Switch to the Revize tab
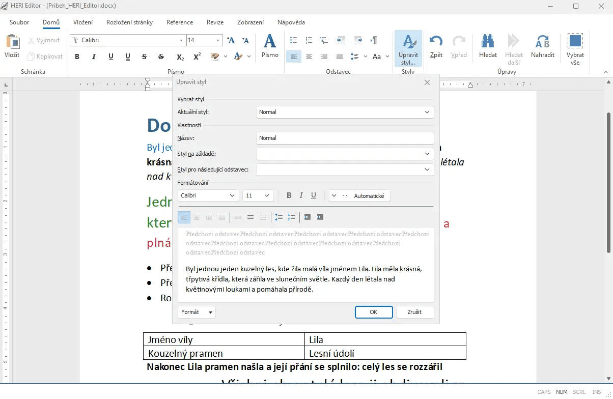This screenshot has height=399, width=613. pos(215,22)
